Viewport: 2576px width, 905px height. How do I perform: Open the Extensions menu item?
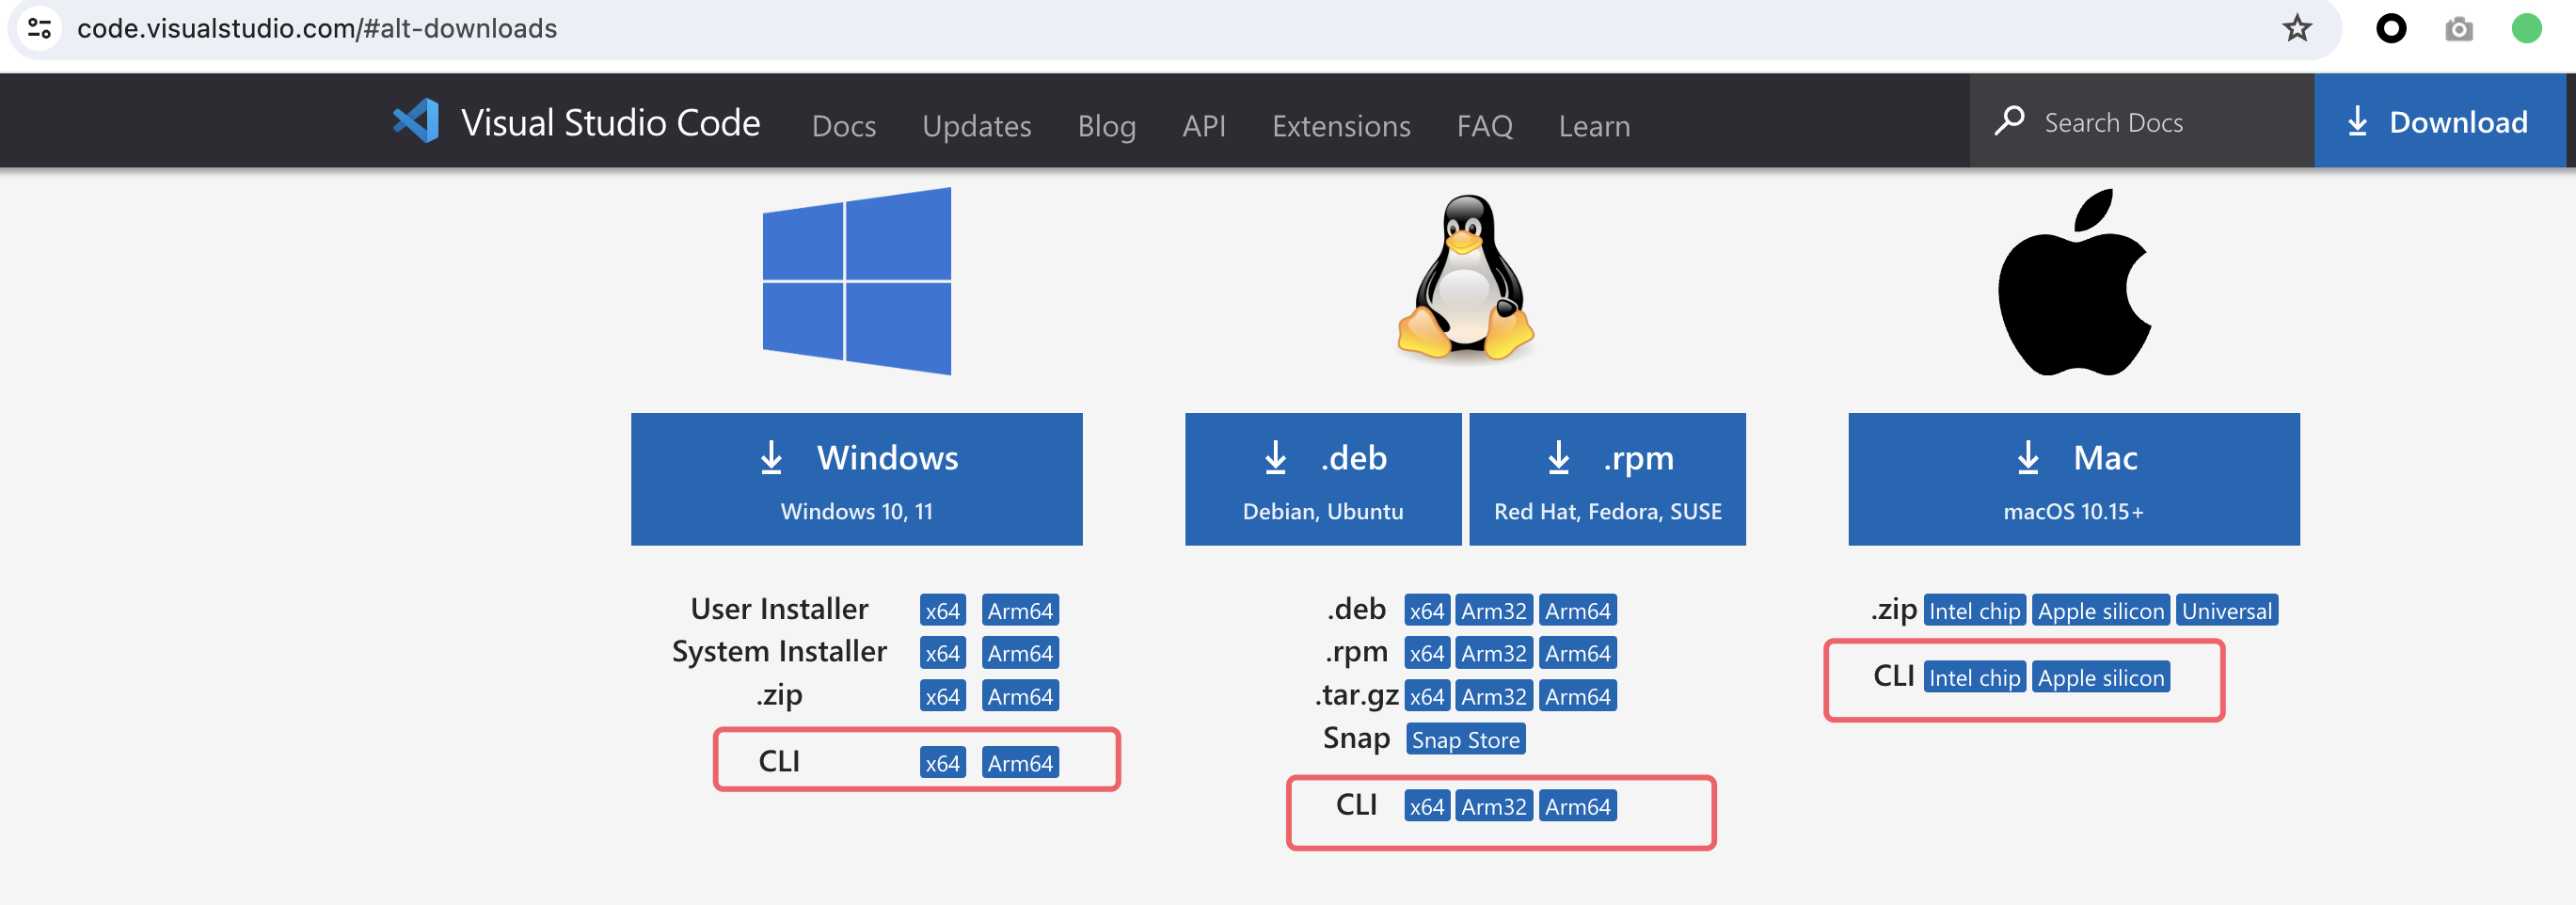click(1341, 126)
